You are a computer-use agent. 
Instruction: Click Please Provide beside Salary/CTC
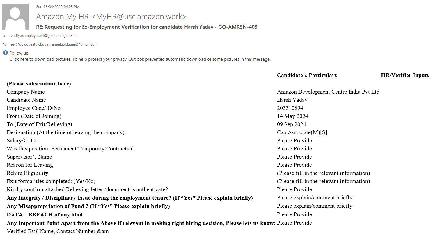(294, 141)
